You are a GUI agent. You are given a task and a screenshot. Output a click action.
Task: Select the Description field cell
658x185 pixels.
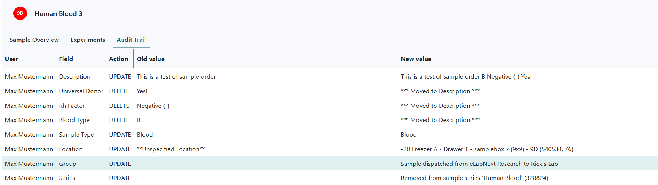coord(75,77)
